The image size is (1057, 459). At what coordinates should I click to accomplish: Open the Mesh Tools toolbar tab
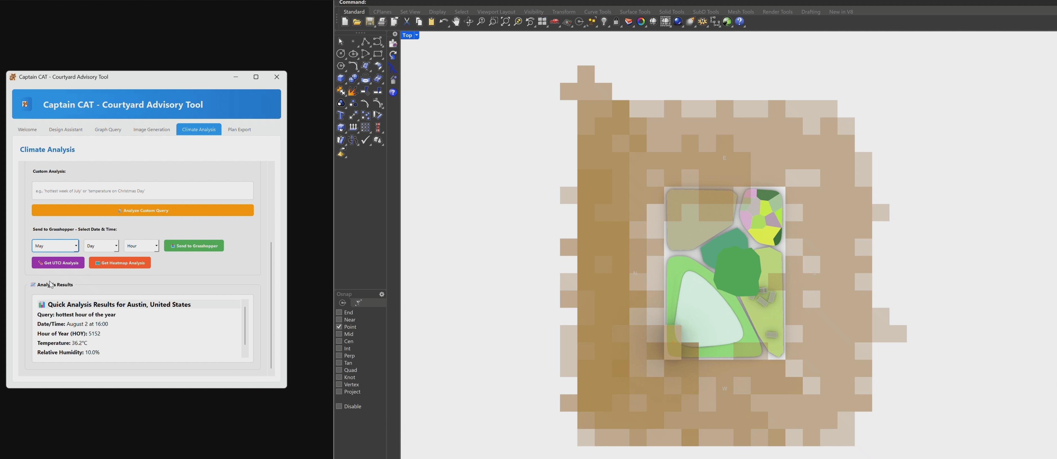[x=741, y=12]
